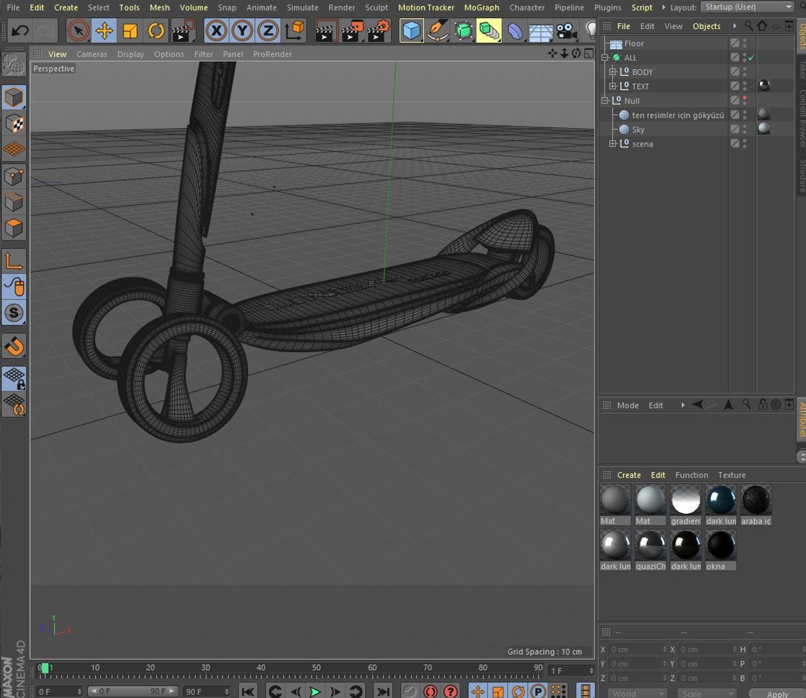Toggle Z axis lock
Viewport: 806px width, 698px height.
coord(268,30)
